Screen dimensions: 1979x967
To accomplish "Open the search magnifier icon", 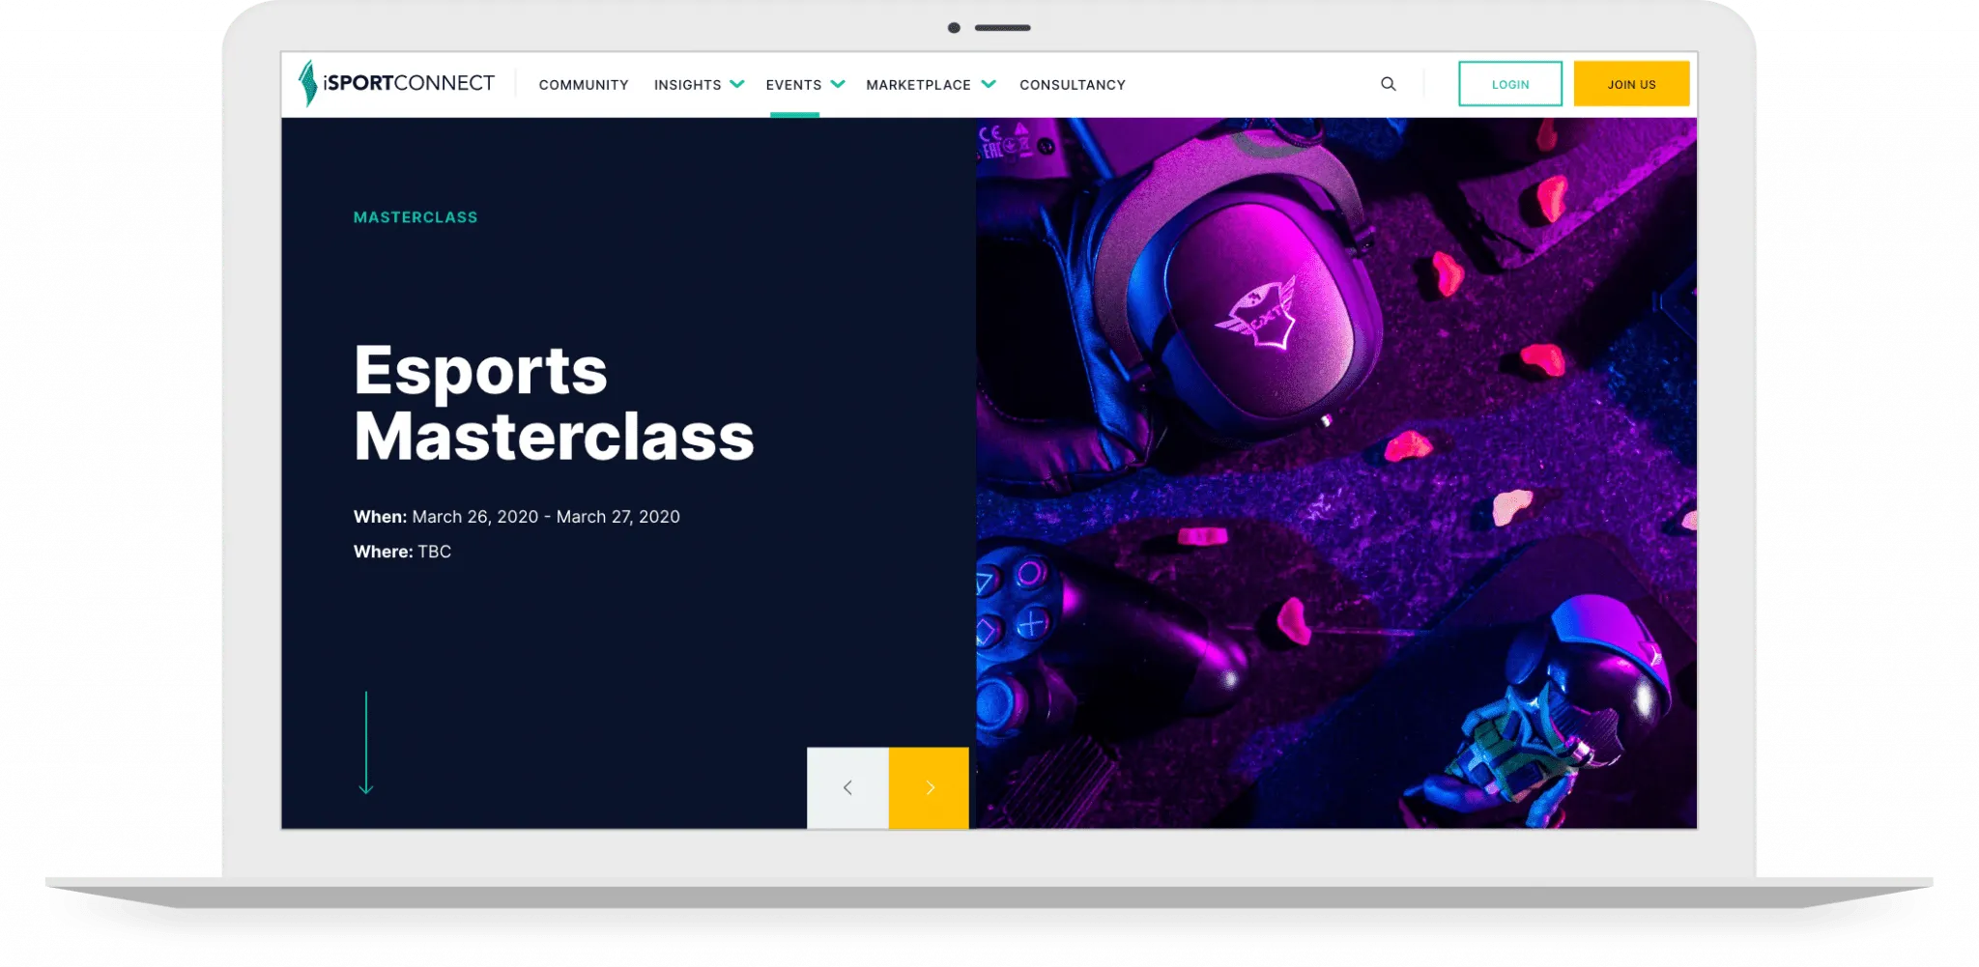I will coord(1388,84).
